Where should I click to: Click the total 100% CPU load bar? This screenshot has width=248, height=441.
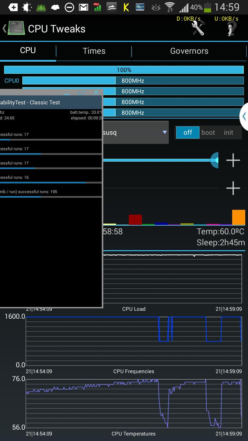point(124,70)
